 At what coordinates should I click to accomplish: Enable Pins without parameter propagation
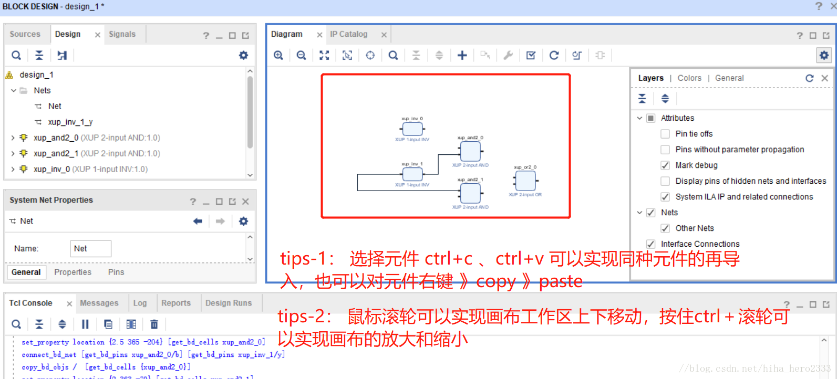point(665,150)
